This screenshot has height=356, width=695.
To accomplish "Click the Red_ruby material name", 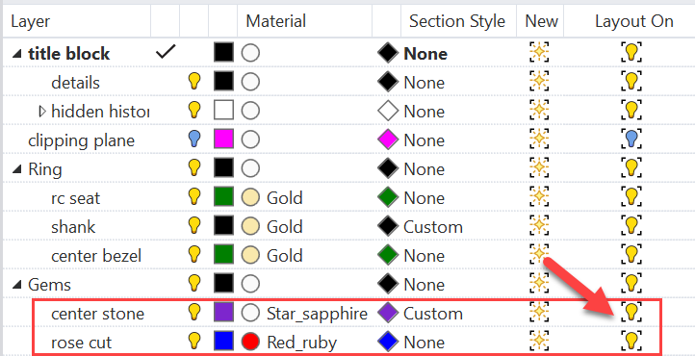I will (x=301, y=343).
